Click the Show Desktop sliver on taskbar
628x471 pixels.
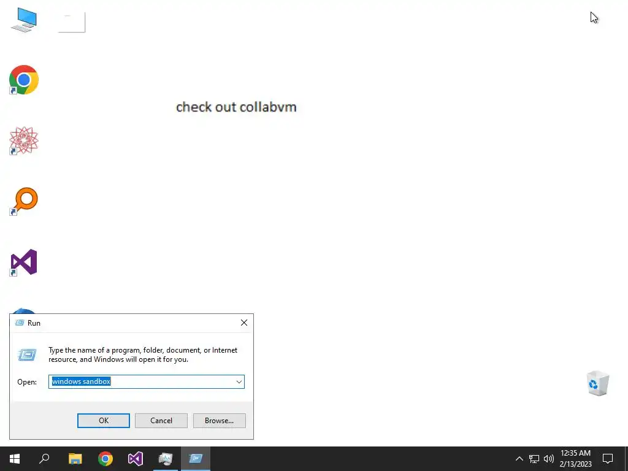pos(626,459)
